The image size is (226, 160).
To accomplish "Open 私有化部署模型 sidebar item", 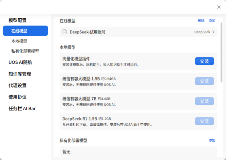I will [25, 51].
